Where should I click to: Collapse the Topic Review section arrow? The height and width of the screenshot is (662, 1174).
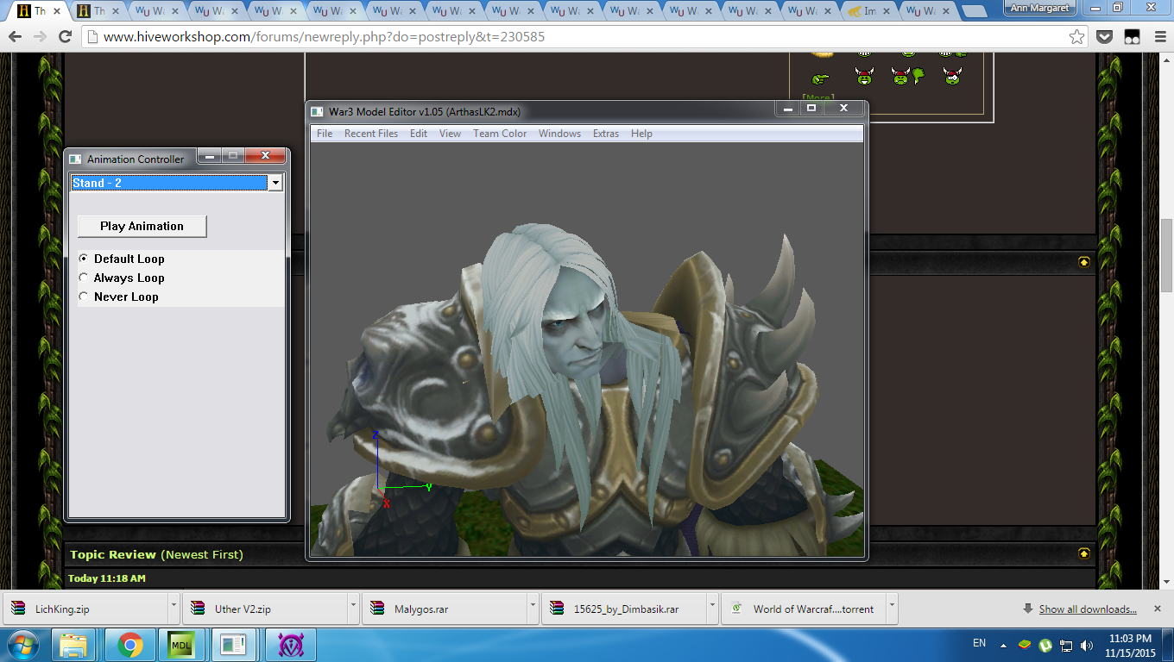1084,553
